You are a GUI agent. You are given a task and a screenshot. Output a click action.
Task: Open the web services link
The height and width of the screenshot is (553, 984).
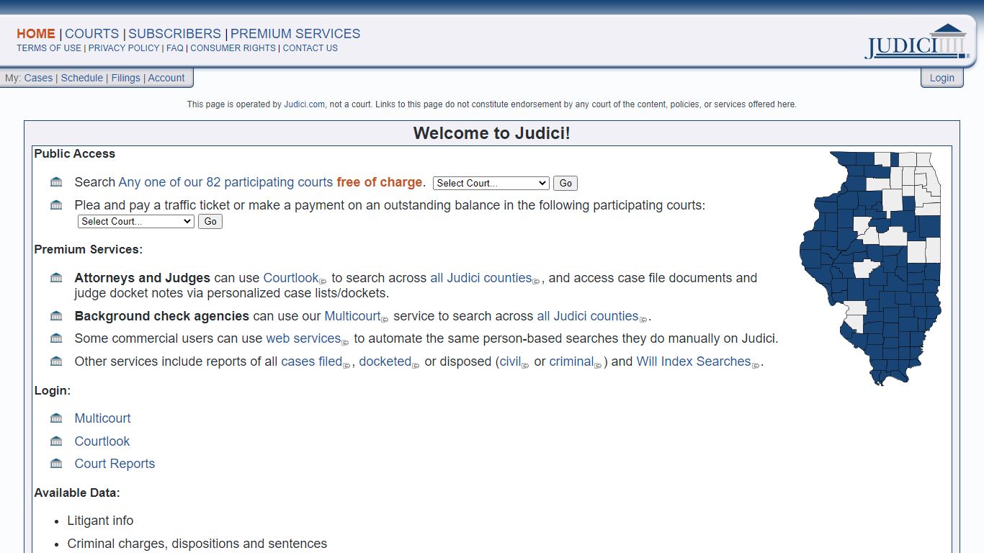(x=303, y=338)
